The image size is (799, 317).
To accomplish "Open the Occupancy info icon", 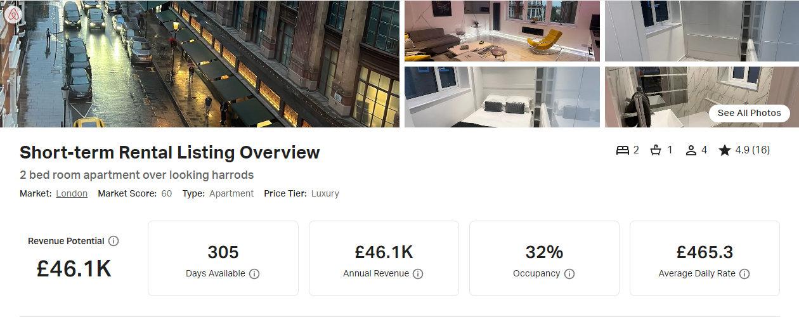I will click(569, 274).
